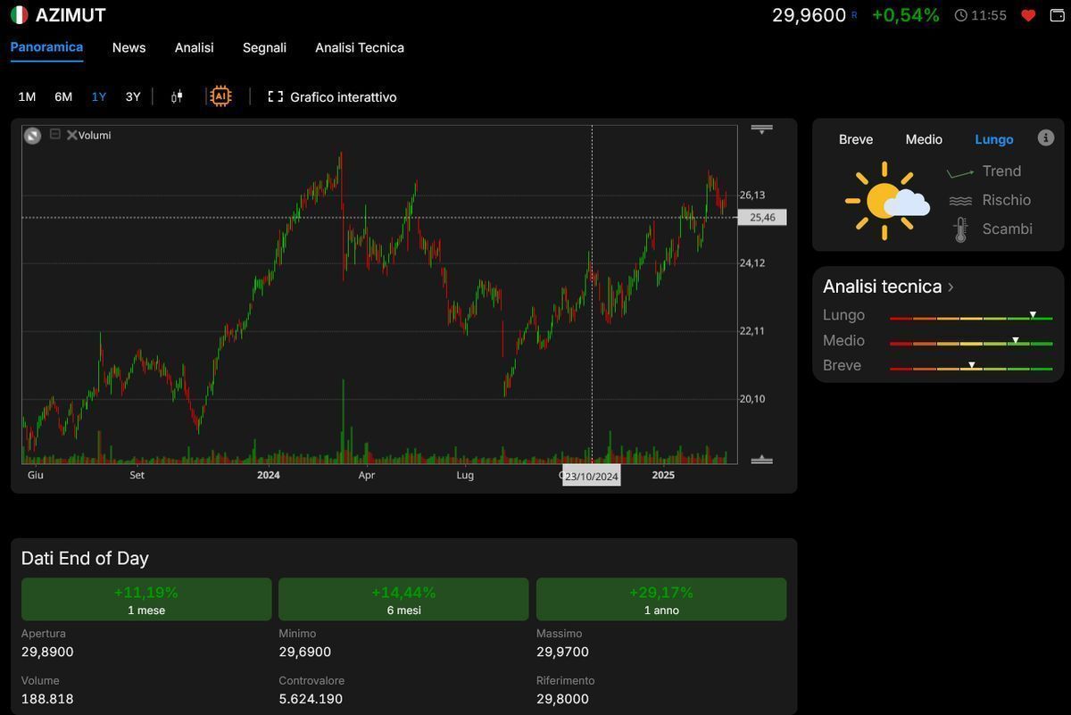The width and height of the screenshot is (1071, 715).
Task: Open the Analisi tab
Action: coord(194,47)
